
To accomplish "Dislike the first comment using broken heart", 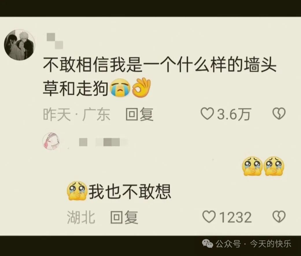I will point(279,113).
